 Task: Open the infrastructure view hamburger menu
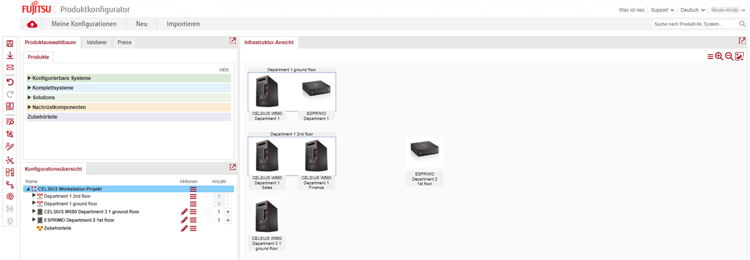click(710, 57)
